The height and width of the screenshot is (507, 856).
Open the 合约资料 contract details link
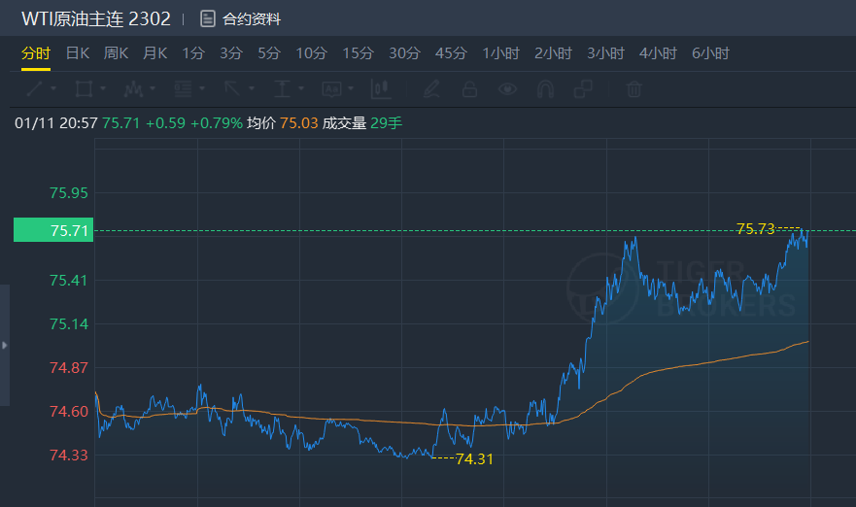pos(251,19)
